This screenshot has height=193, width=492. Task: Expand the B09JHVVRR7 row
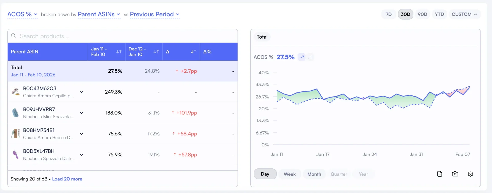click(x=81, y=113)
